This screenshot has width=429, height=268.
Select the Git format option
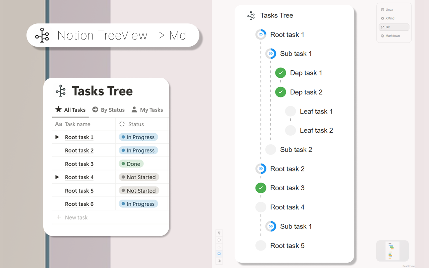394,27
